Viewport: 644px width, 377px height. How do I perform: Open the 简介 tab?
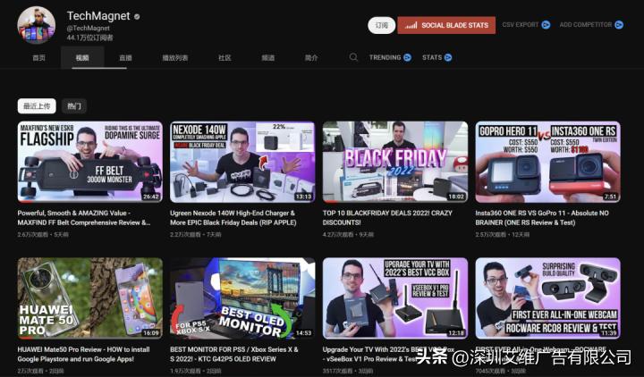pyautogui.click(x=311, y=58)
